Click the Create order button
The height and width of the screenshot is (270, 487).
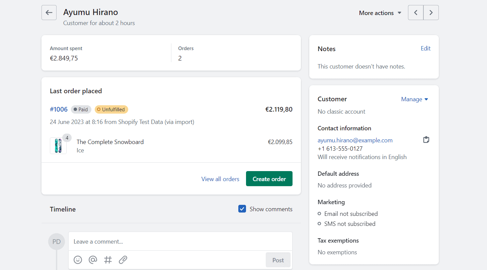269,178
